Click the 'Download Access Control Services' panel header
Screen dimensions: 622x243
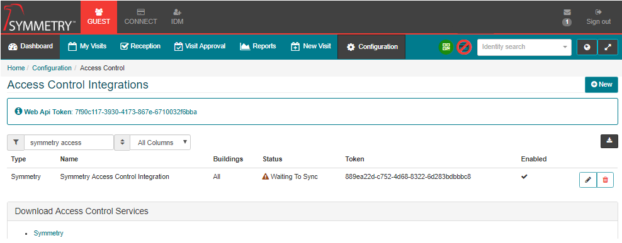point(313,212)
